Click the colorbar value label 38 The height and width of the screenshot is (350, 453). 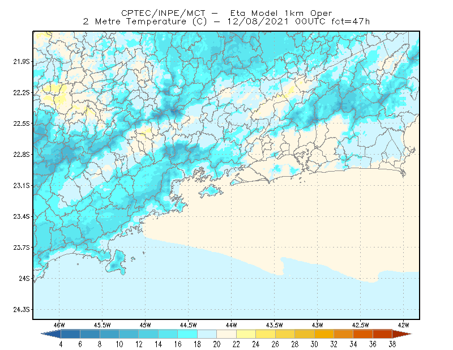(x=392, y=344)
